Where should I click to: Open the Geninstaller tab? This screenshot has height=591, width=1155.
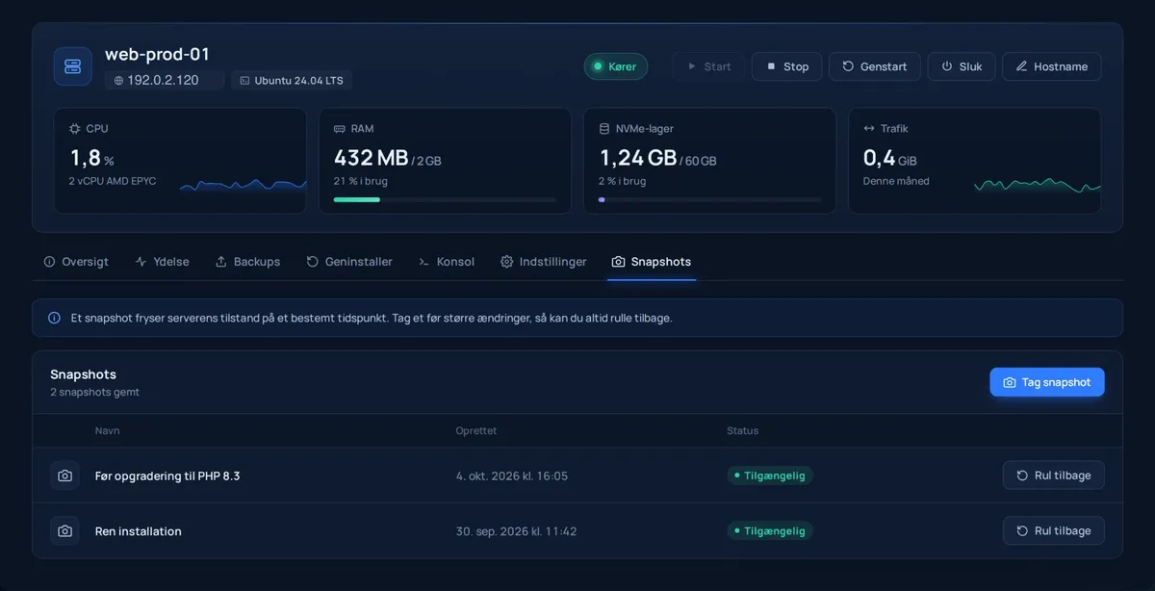(349, 262)
